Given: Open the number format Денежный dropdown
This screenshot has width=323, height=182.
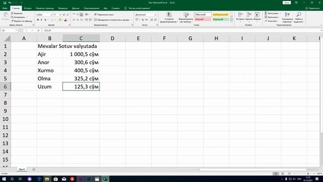Looking at the screenshot, I should coord(155,15).
